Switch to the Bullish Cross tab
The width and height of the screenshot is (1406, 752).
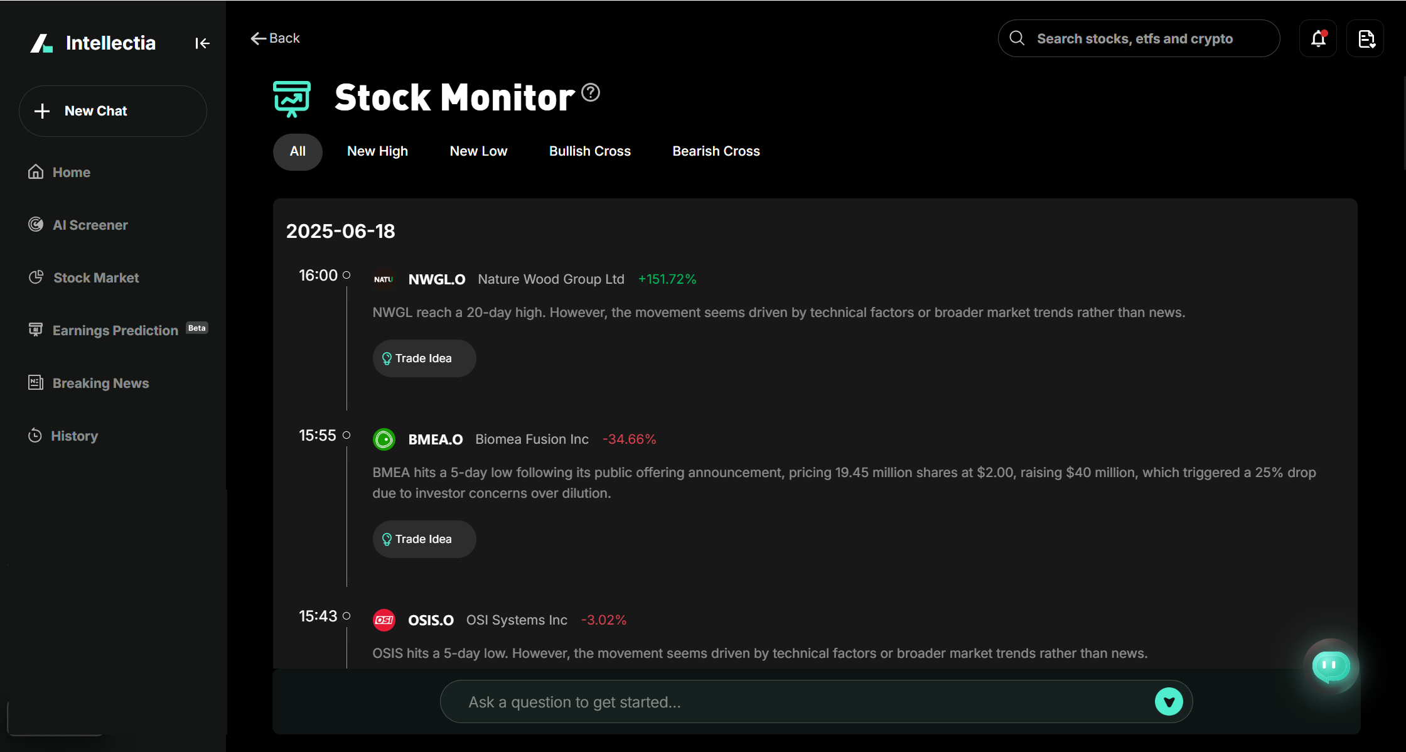coord(589,151)
